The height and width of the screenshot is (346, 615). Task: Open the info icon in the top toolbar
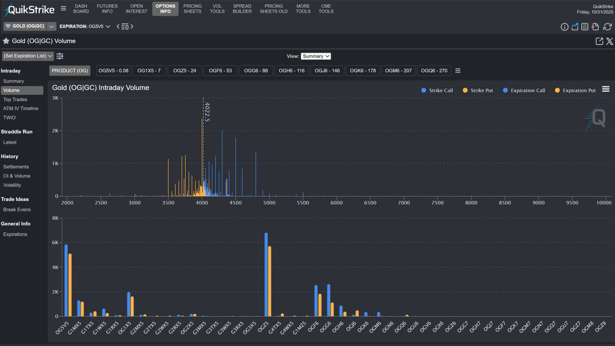[564, 27]
